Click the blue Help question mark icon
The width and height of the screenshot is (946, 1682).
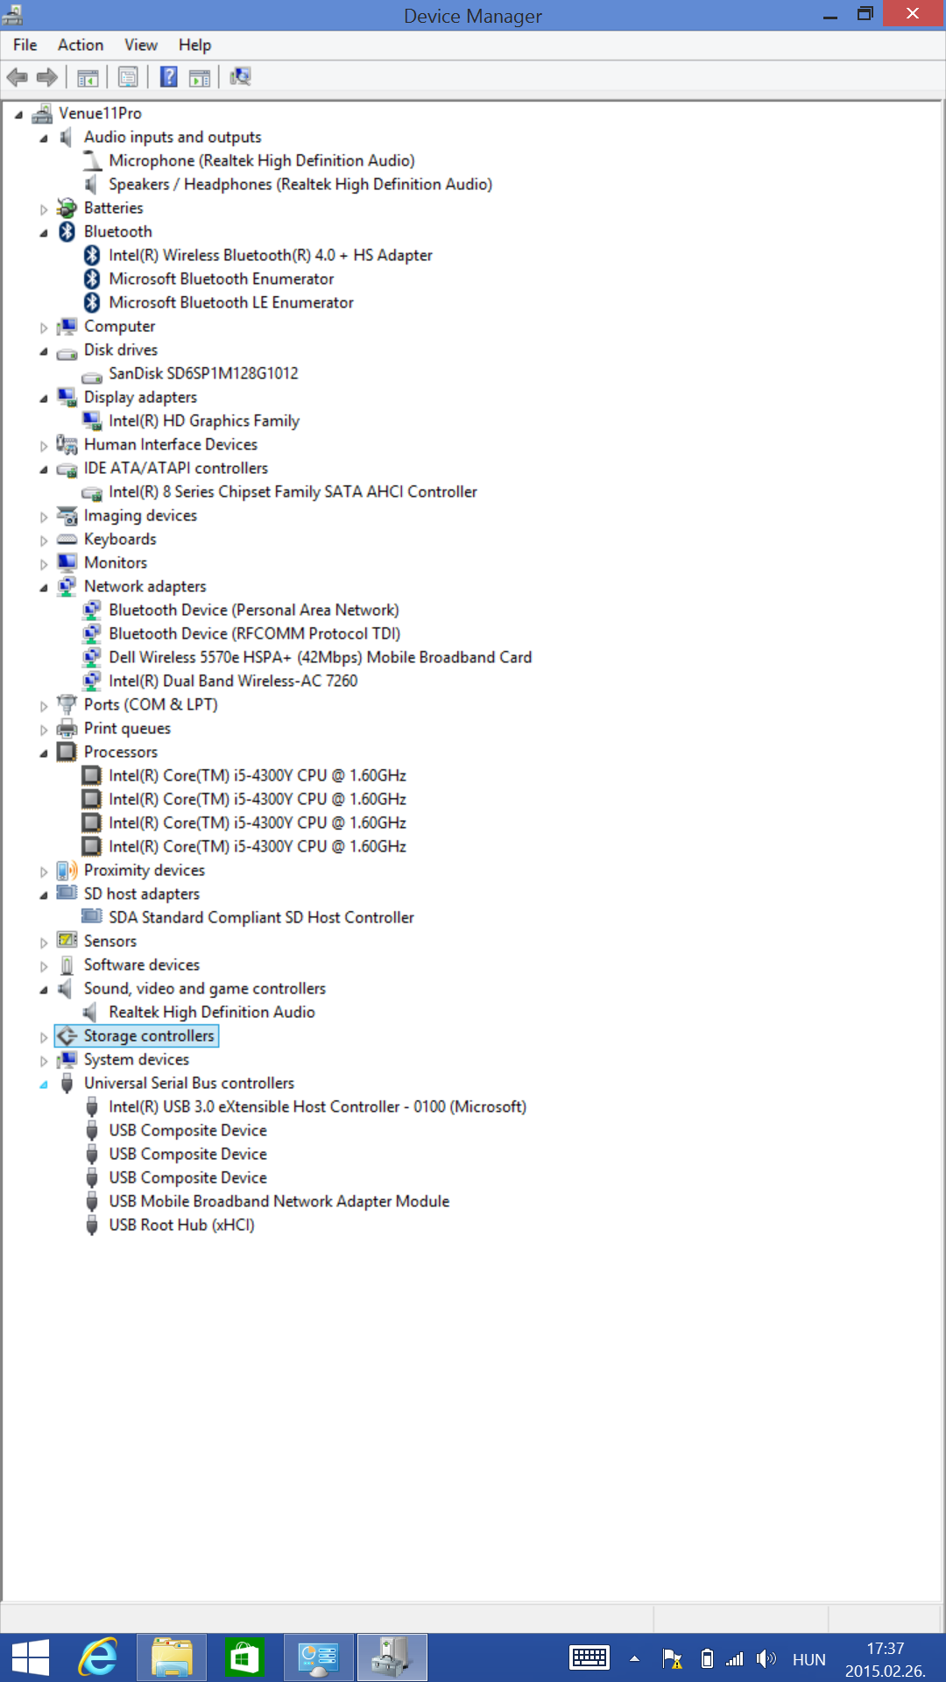click(x=169, y=77)
